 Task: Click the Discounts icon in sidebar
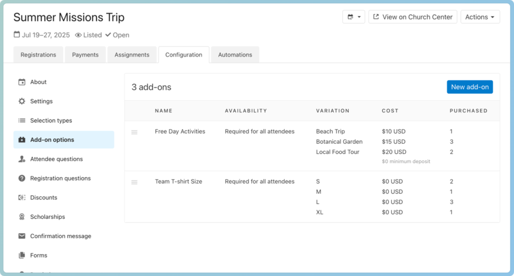pos(22,198)
